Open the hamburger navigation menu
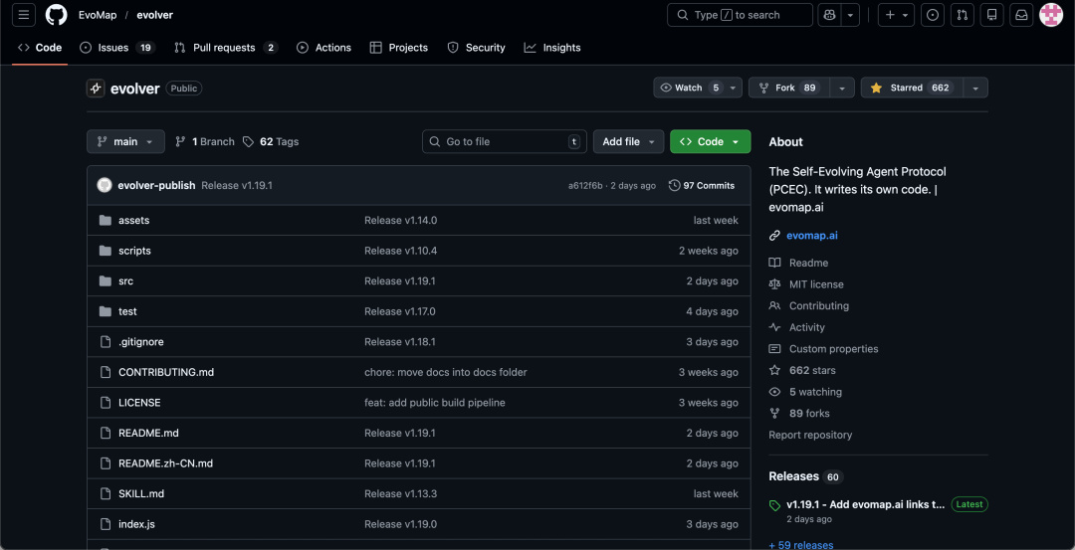 [24, 15]
